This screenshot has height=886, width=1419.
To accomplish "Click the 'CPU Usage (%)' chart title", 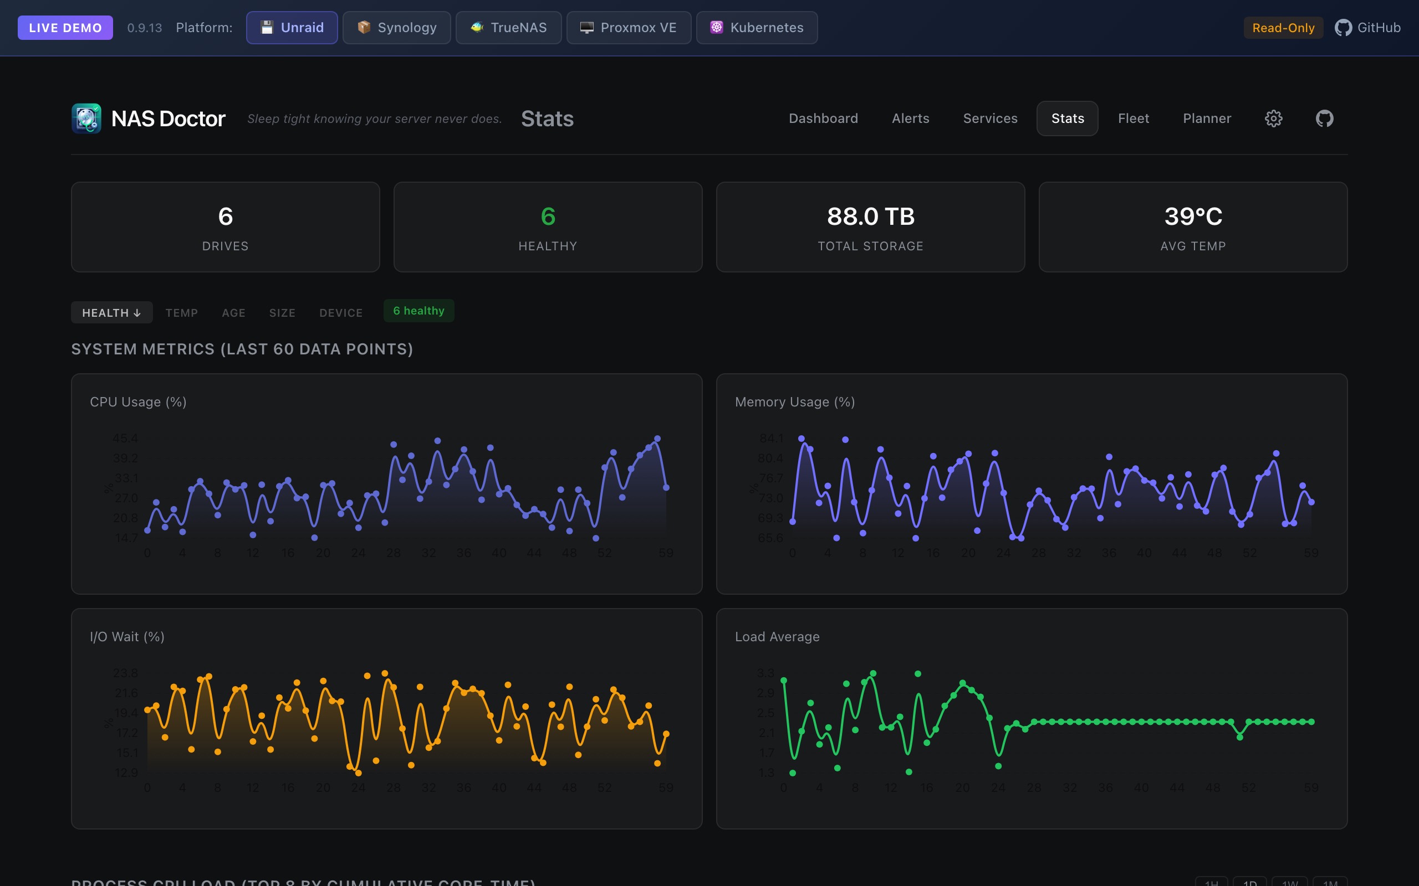I will (x=138, y=401).
